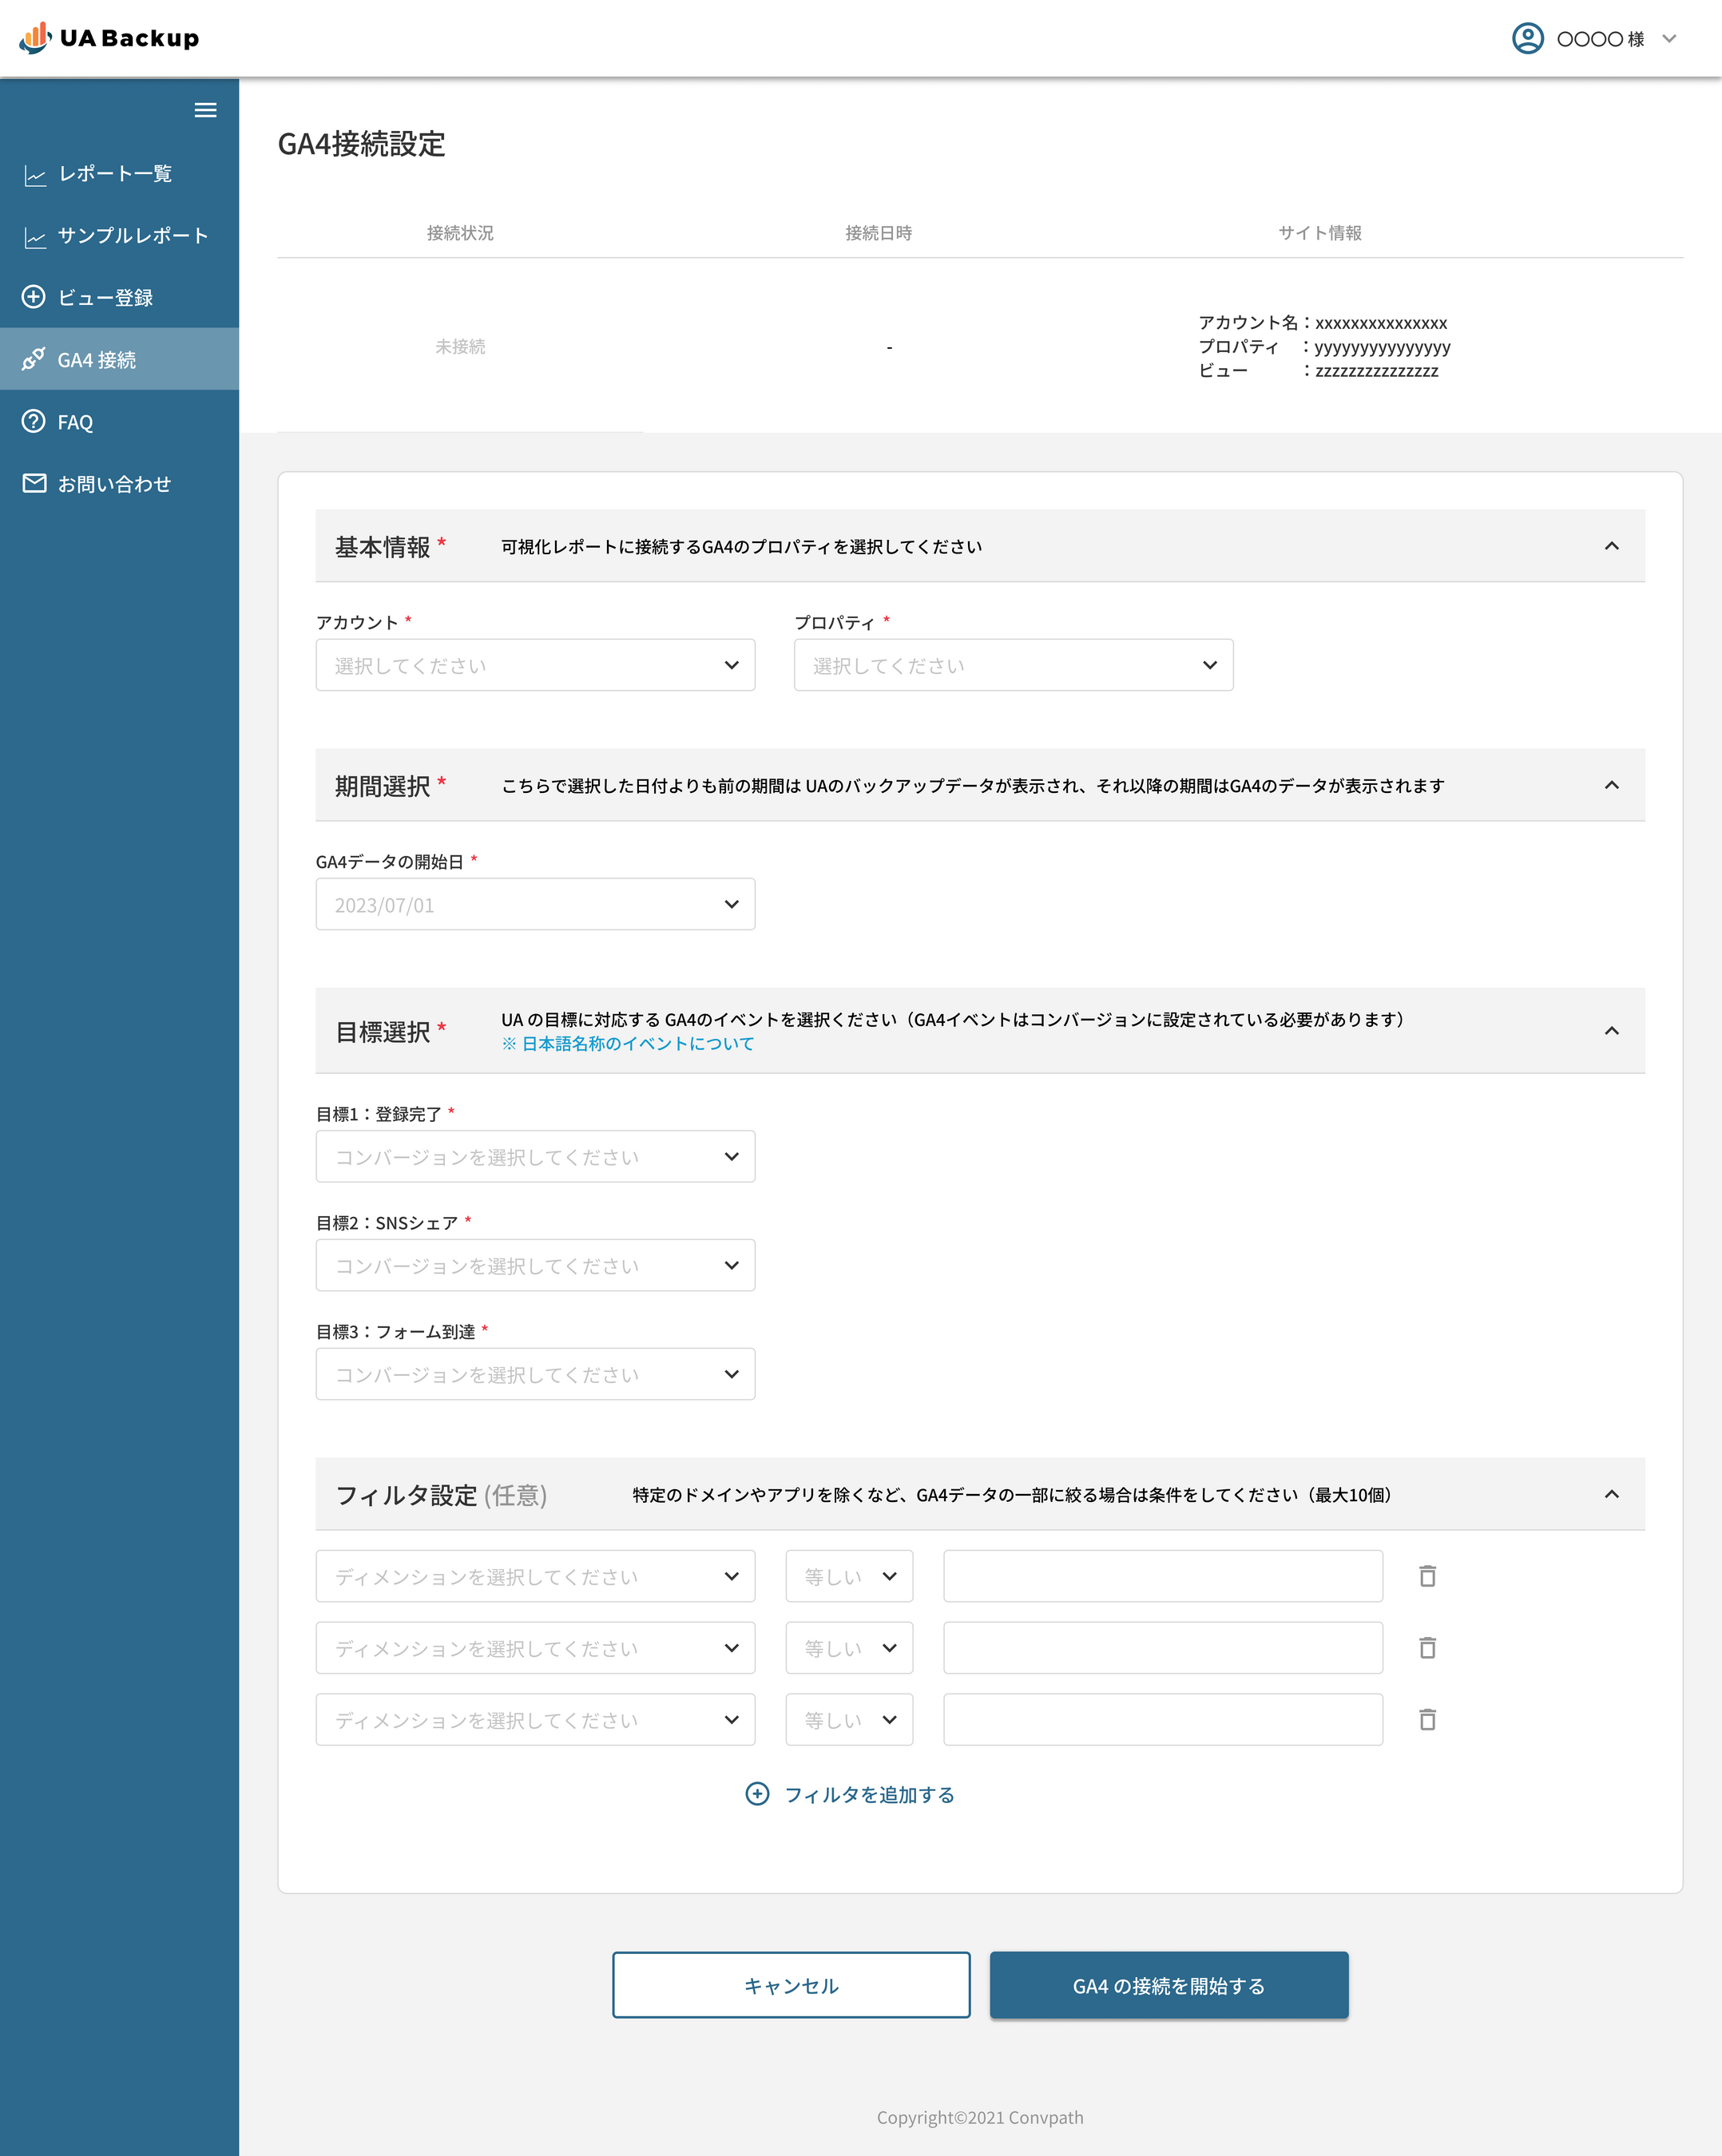Open the アカウント dropdown

pyautogui.click(x=535, y=665)
